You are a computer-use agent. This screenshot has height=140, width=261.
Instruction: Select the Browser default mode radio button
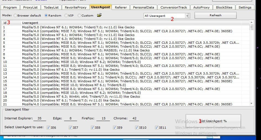point(15,16)
